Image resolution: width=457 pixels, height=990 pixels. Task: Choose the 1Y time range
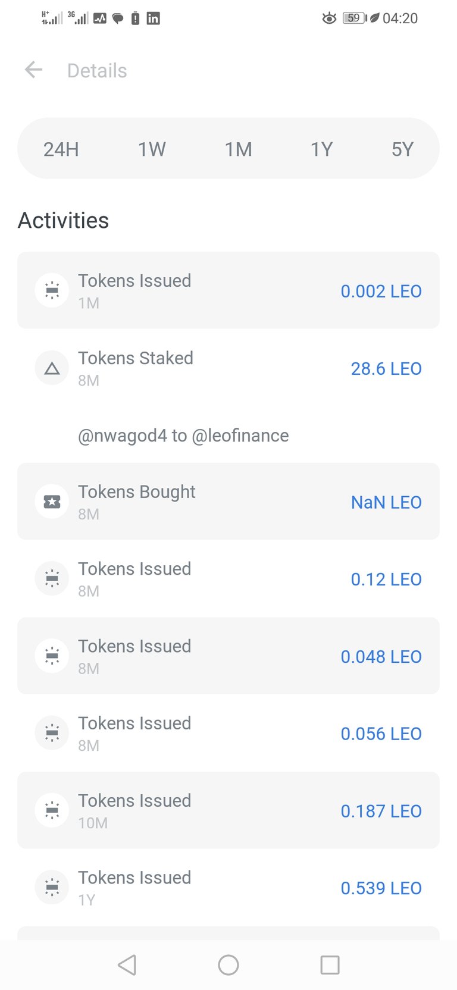pyautogui.click(x=321, y=149)
